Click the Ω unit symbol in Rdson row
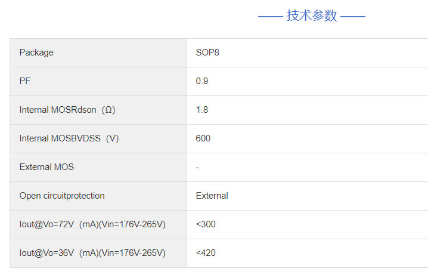This screenshot has height=278, width=428. tap(108, 110)
